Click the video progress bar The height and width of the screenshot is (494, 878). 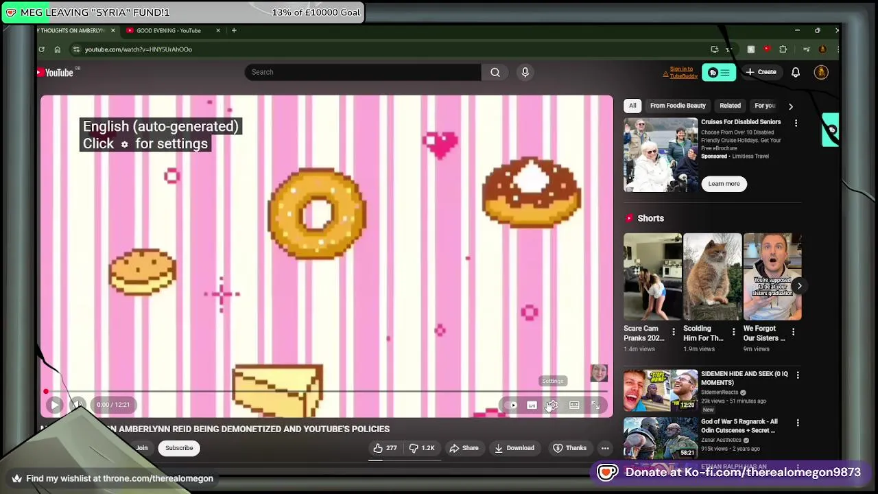326,392
